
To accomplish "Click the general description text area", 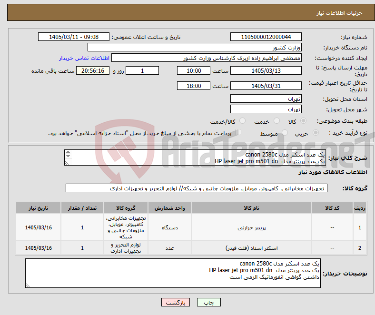I will pyautogui.click(x=195, y=157).
